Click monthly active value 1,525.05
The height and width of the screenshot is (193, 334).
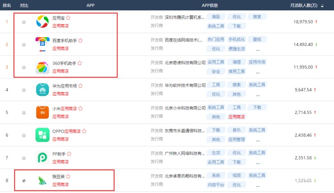(303, 180)
